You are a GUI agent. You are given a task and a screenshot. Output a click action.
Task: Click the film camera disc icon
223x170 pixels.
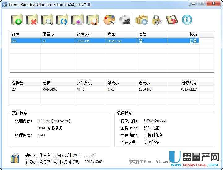pos(124,20)
